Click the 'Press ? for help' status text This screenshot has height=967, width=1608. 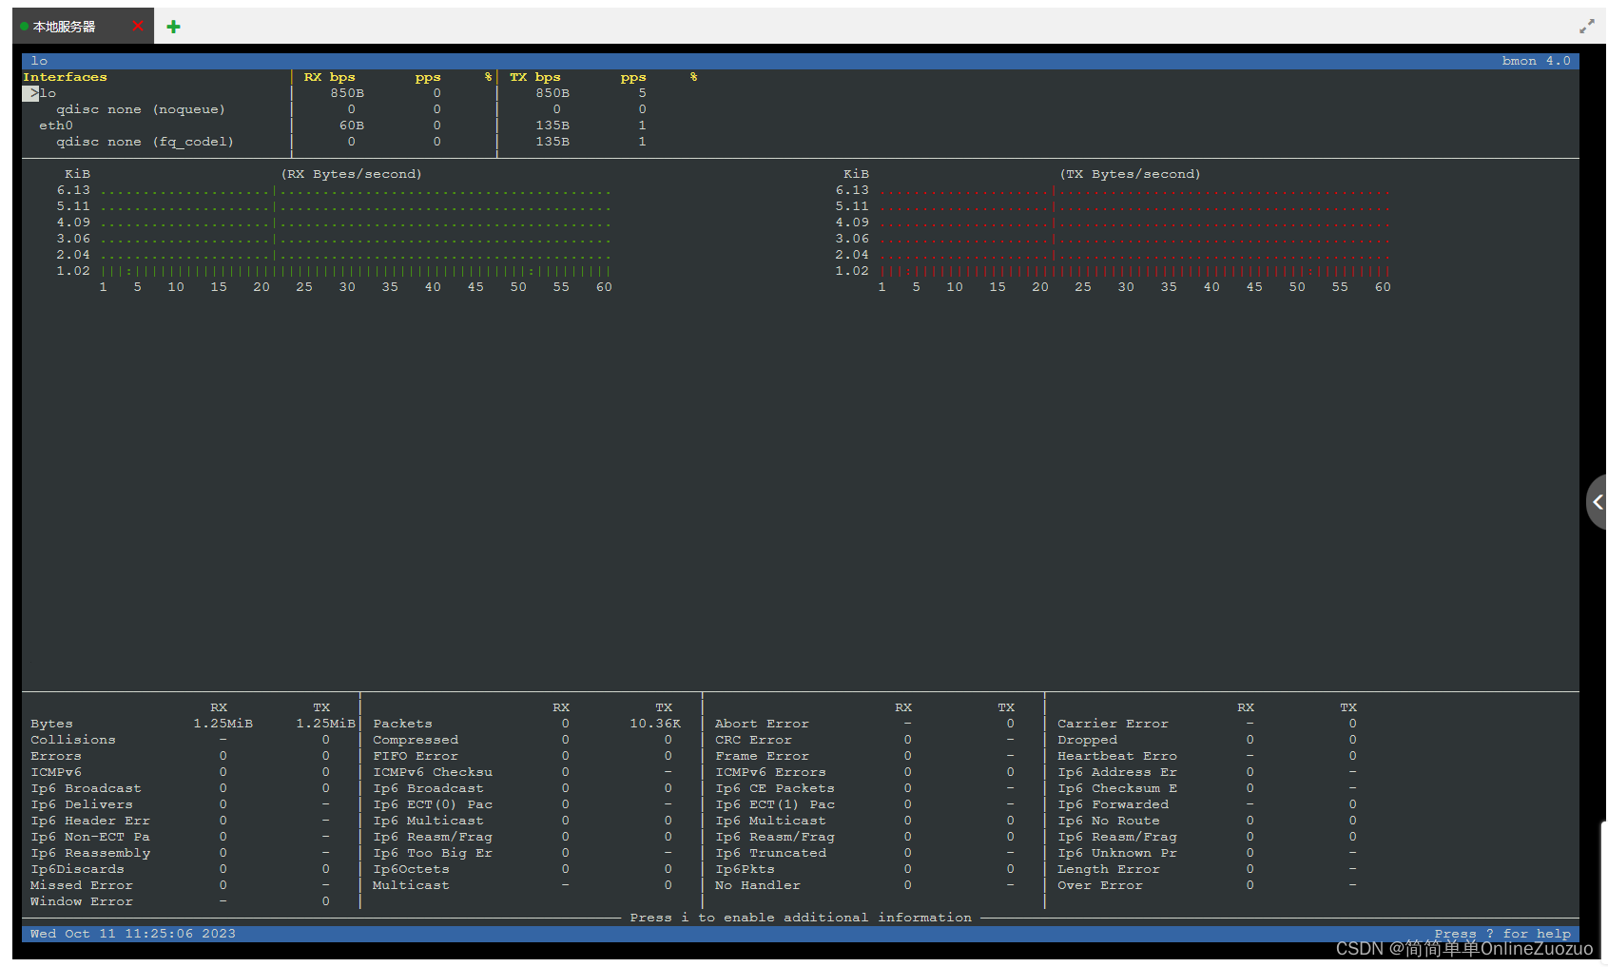coord(1502,934)
